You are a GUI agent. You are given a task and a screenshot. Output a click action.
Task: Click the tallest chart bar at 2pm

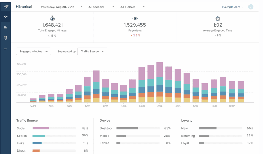coord(160,82)
